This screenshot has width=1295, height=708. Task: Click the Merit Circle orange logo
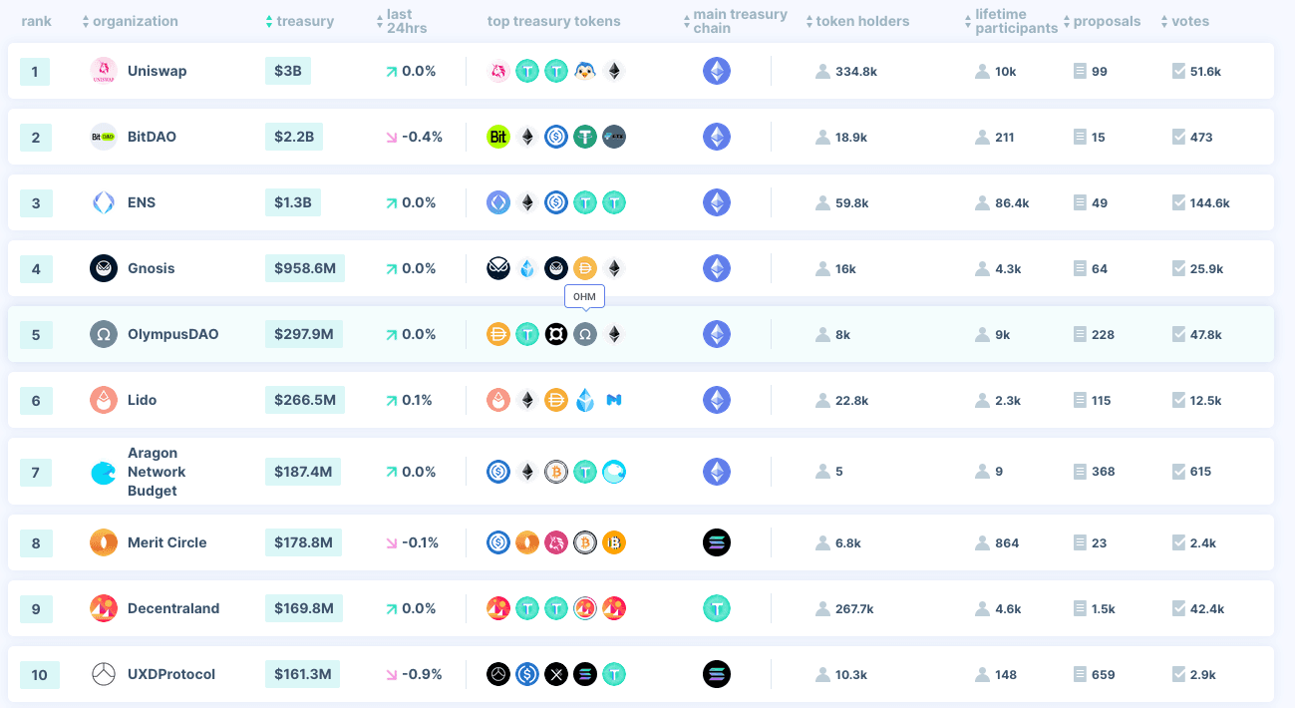coord(104,542)
